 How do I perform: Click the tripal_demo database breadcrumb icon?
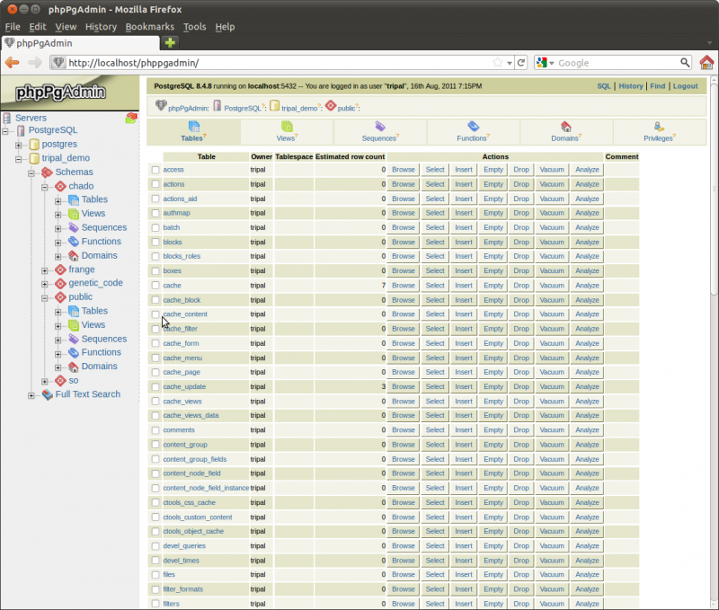(x=274, y=106)
